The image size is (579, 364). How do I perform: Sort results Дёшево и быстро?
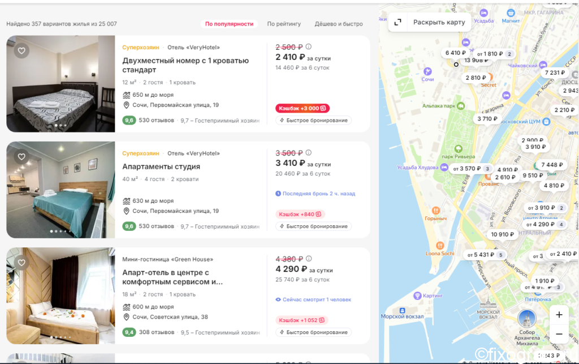[339, 24]
